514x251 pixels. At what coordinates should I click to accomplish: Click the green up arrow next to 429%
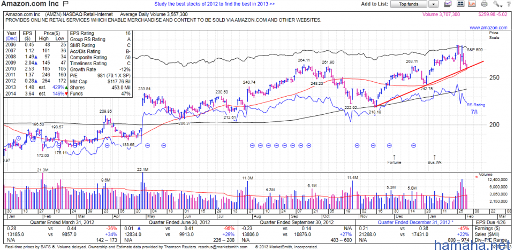point(66,88)
